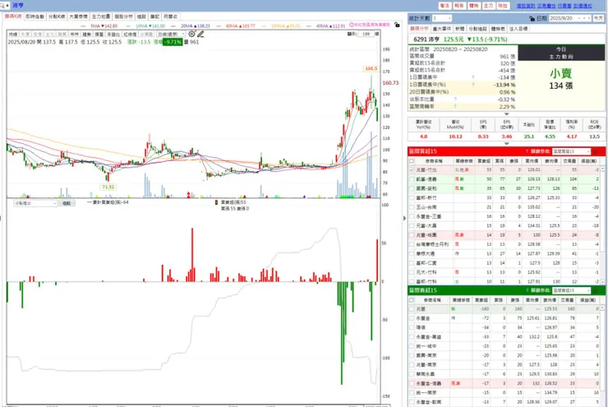This screenshot has height=407, width=608.
Task: Sort buy table by 買賣超 column header
Action: [x=484, y=160]
